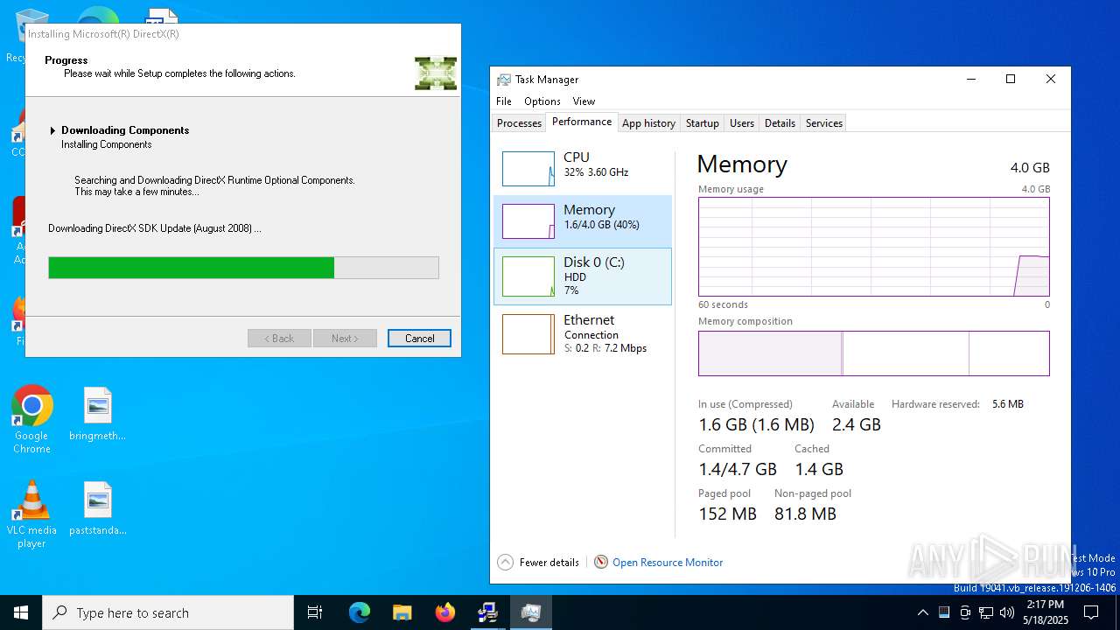Select the CPU performance graph thumbnail

[x=528, y=169]
